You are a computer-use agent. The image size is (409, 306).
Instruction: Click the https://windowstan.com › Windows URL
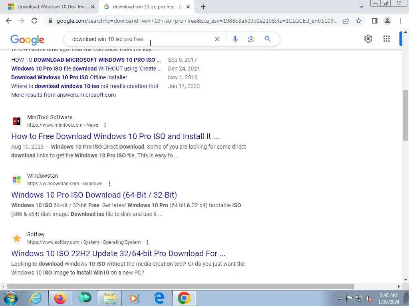65,184
